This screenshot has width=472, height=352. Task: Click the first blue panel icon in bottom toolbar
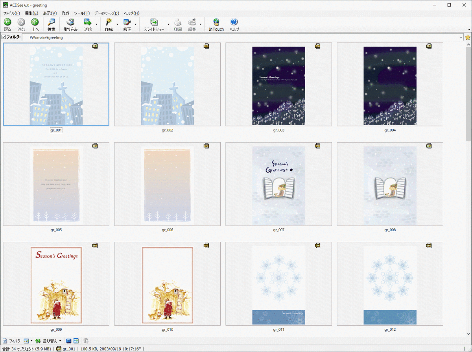(68, 341)
